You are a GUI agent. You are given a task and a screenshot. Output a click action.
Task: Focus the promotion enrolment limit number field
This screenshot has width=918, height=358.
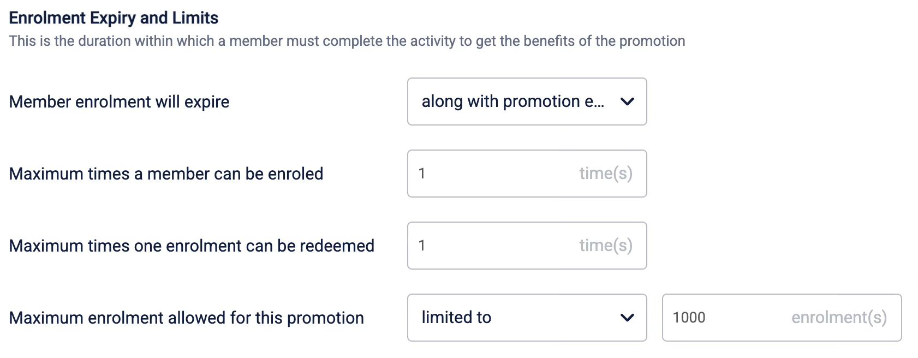pos(731,318)
